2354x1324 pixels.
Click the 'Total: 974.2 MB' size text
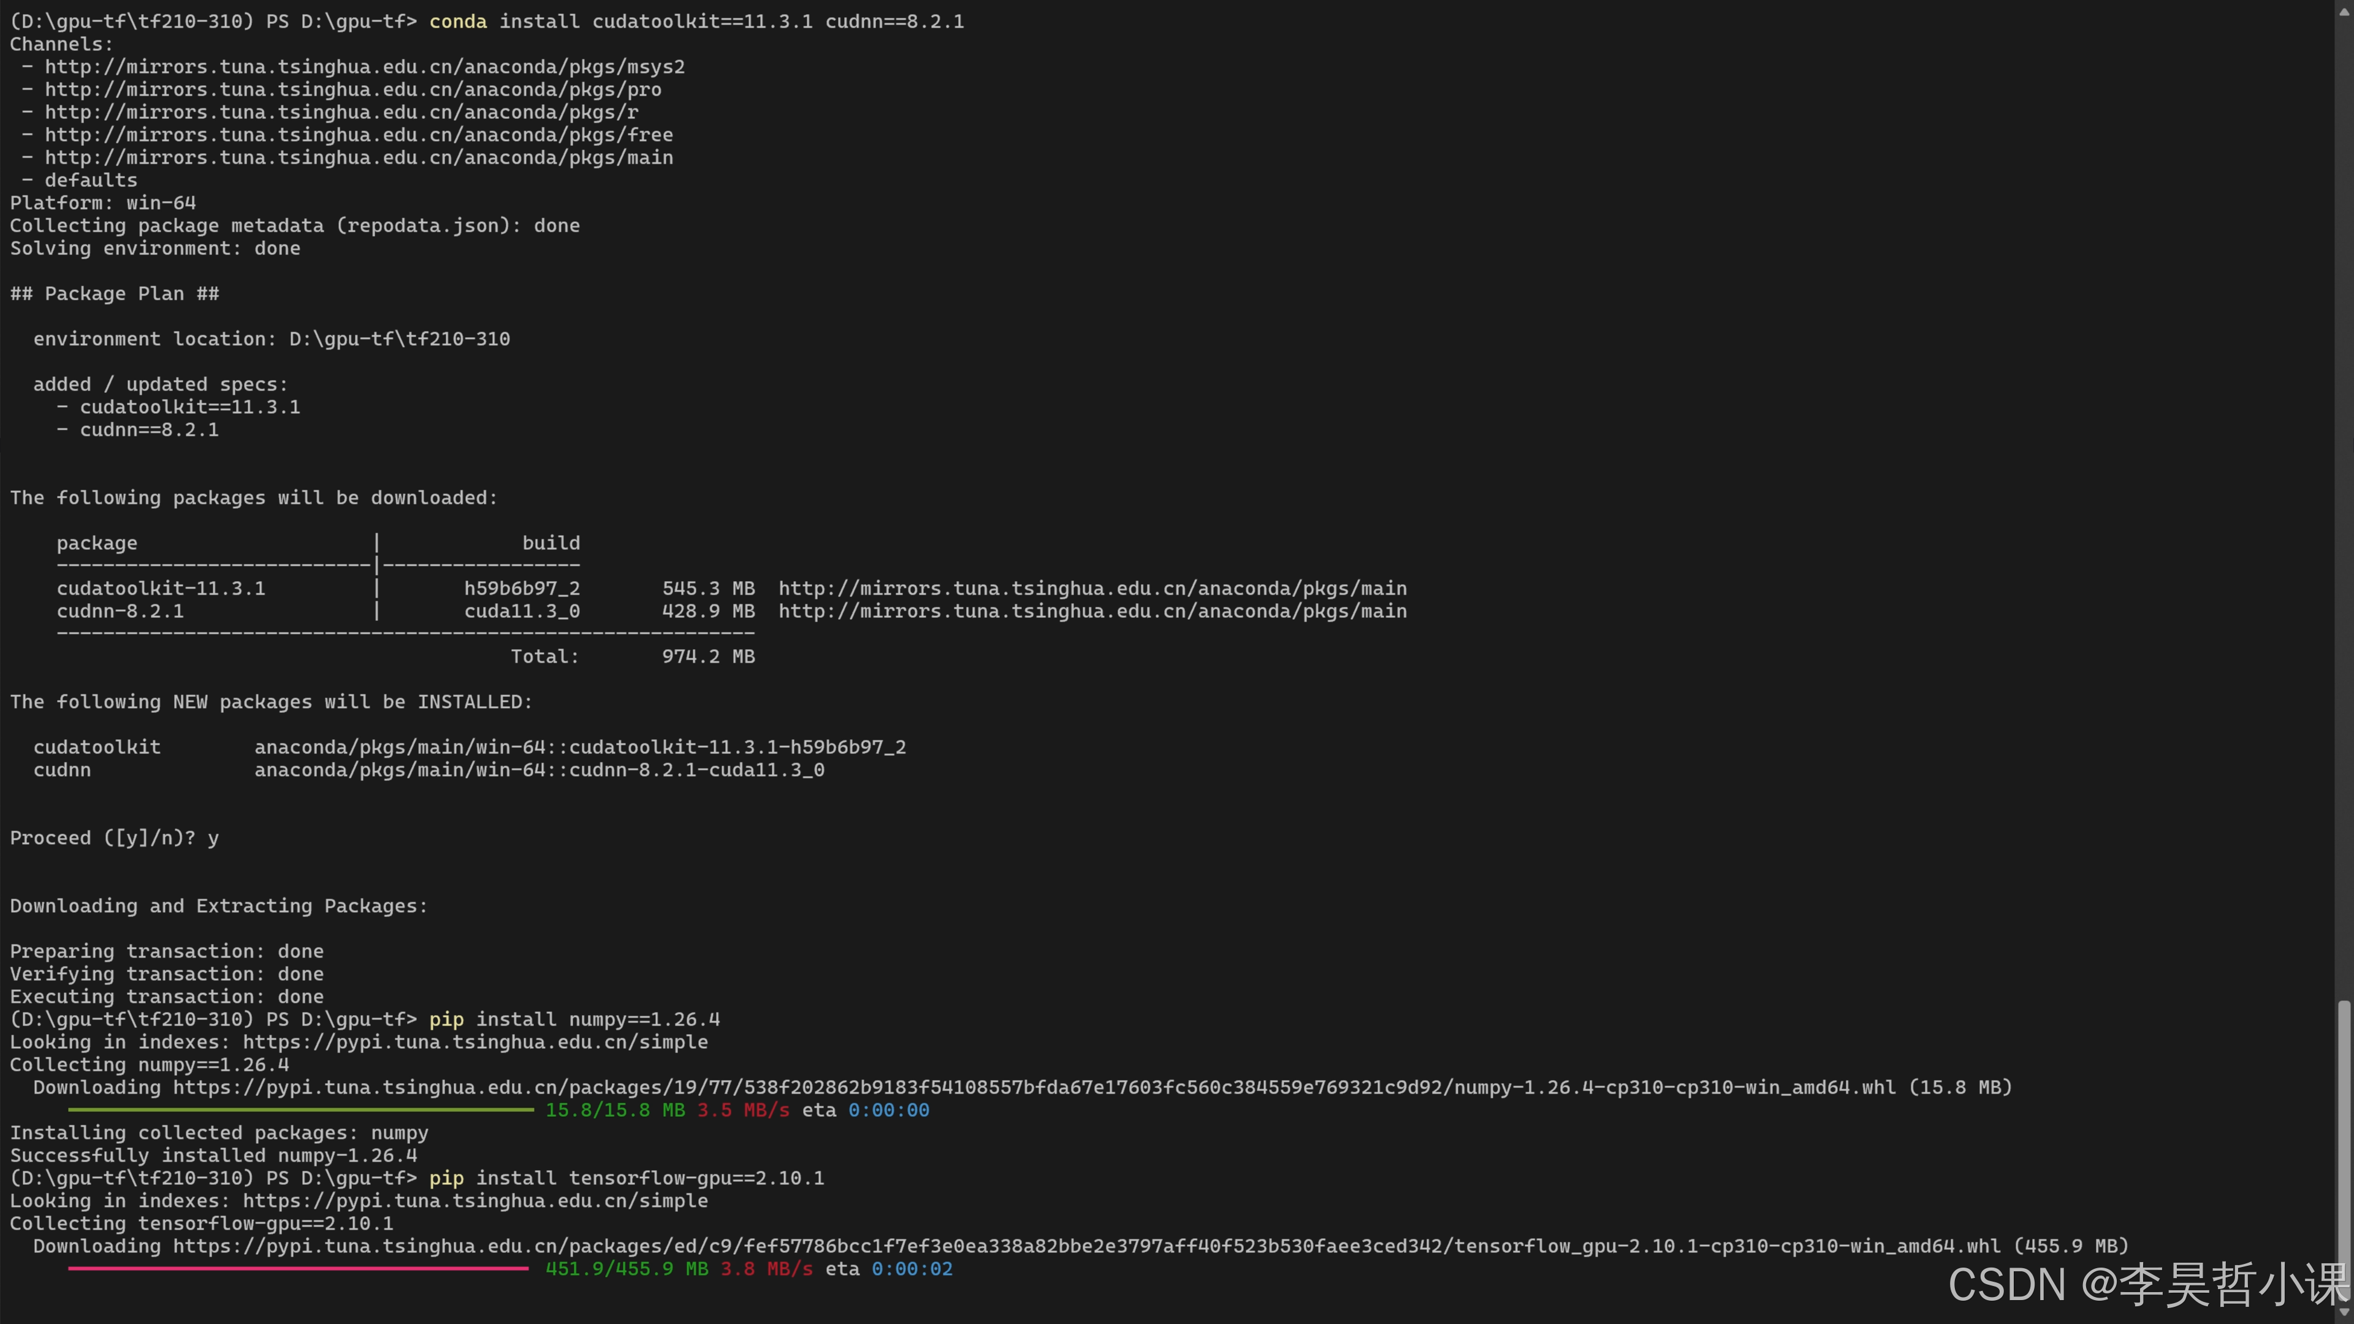pos(633,656)
